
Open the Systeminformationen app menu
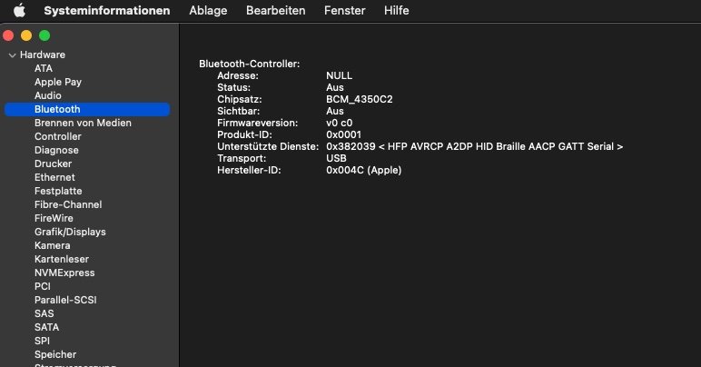point(106,11)
